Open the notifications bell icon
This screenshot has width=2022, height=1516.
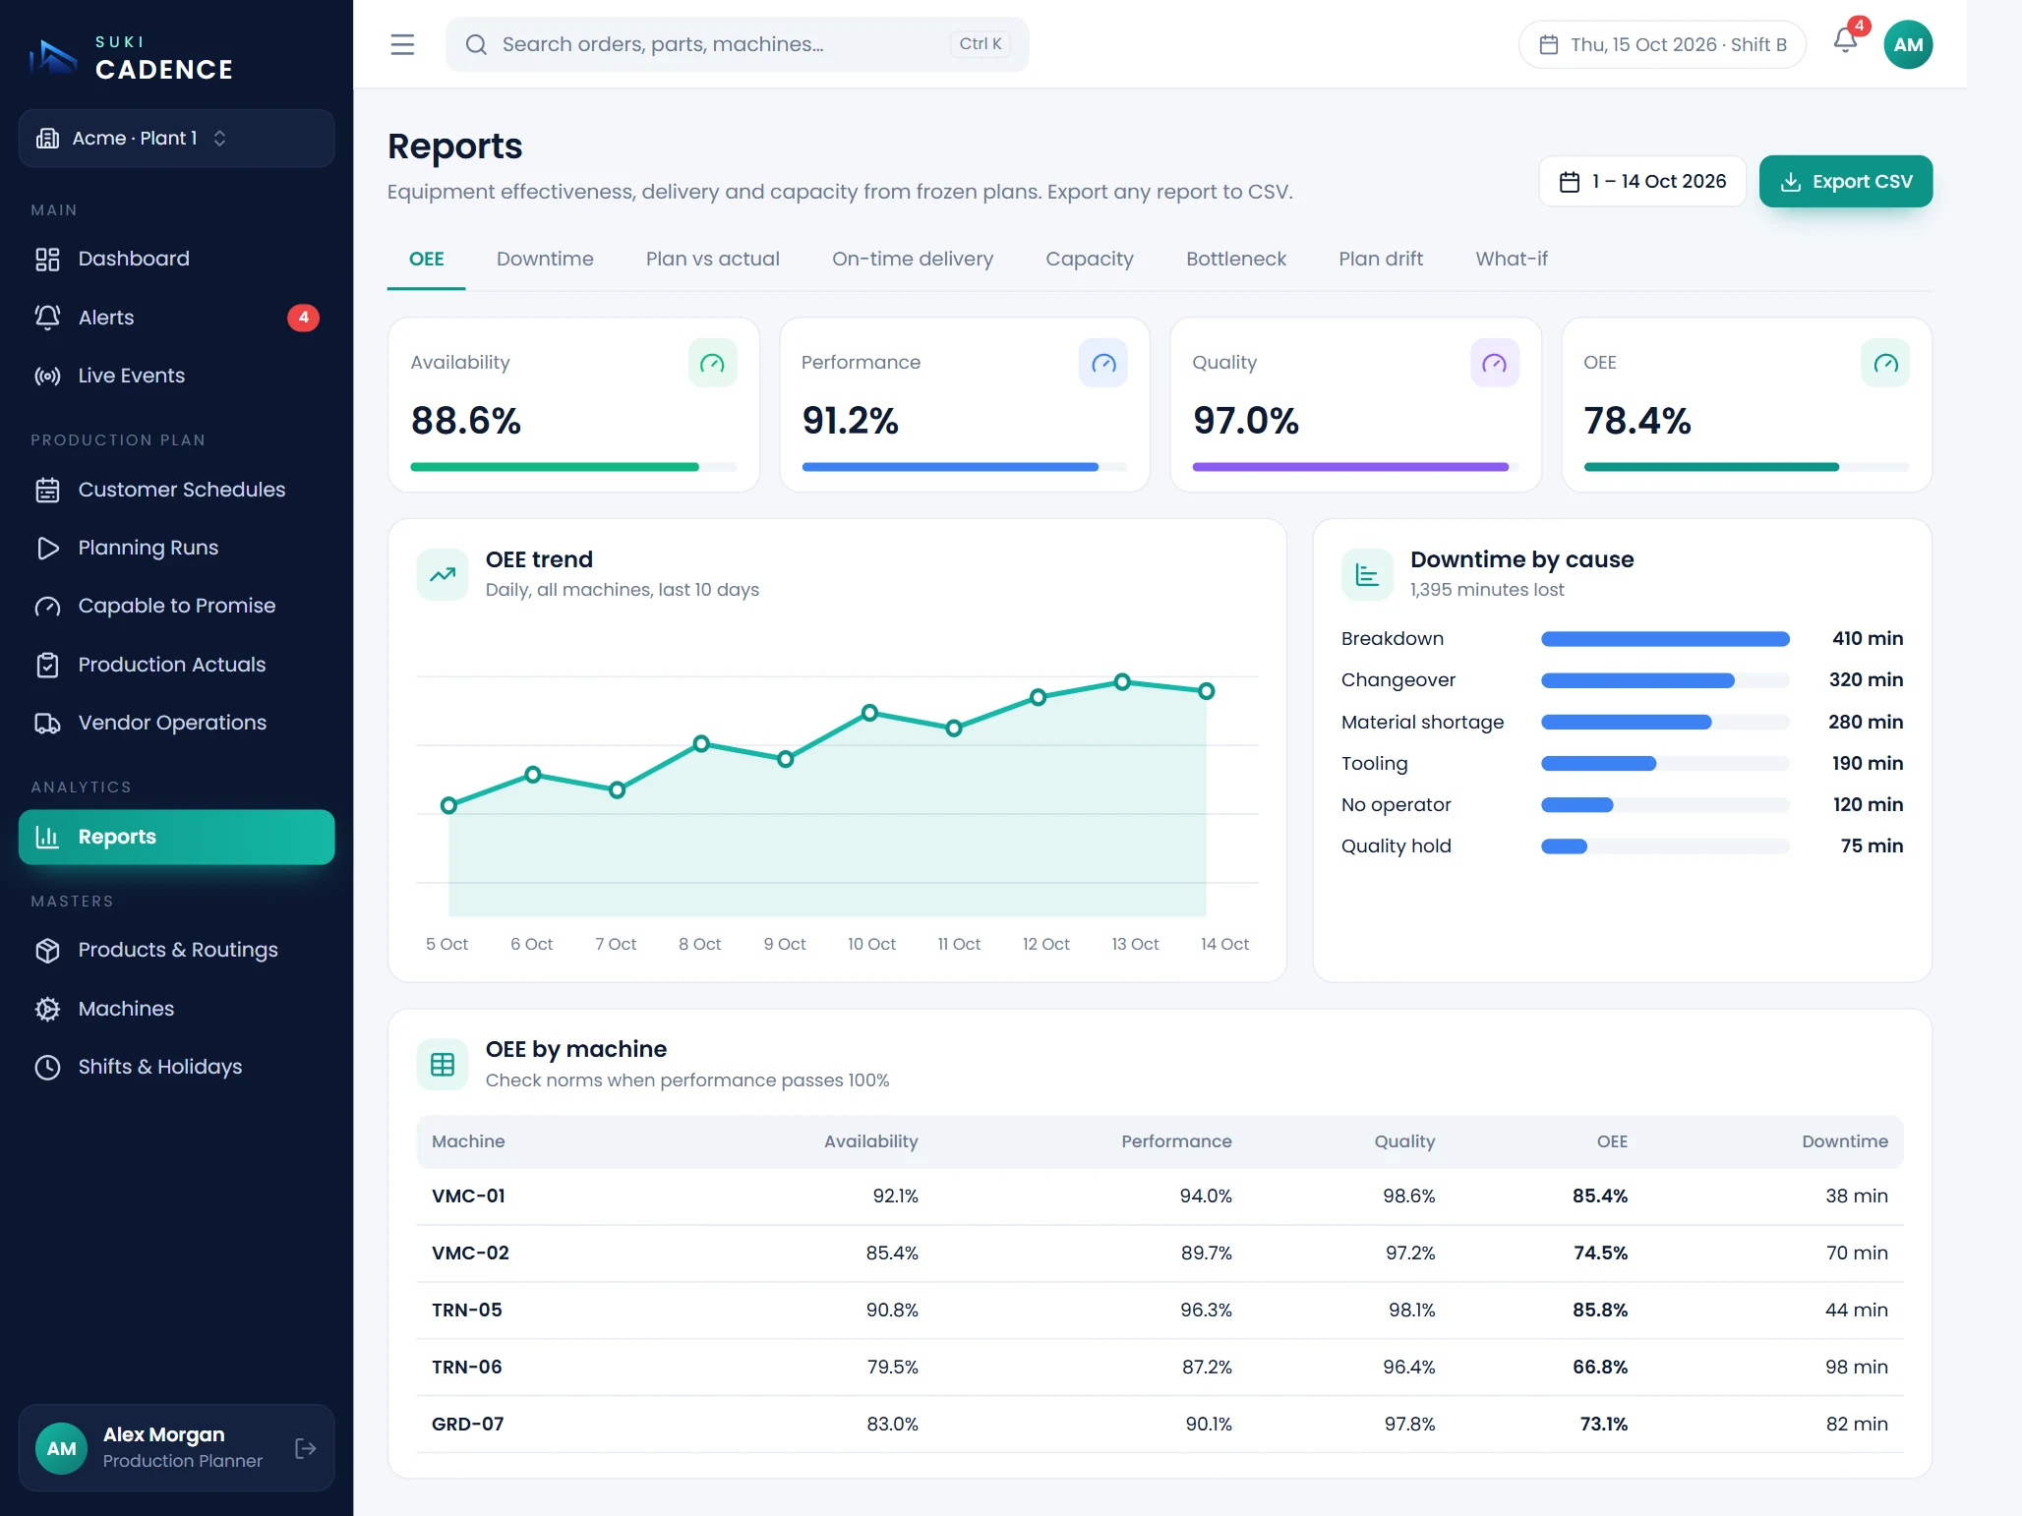click(x=1845, y=41)
